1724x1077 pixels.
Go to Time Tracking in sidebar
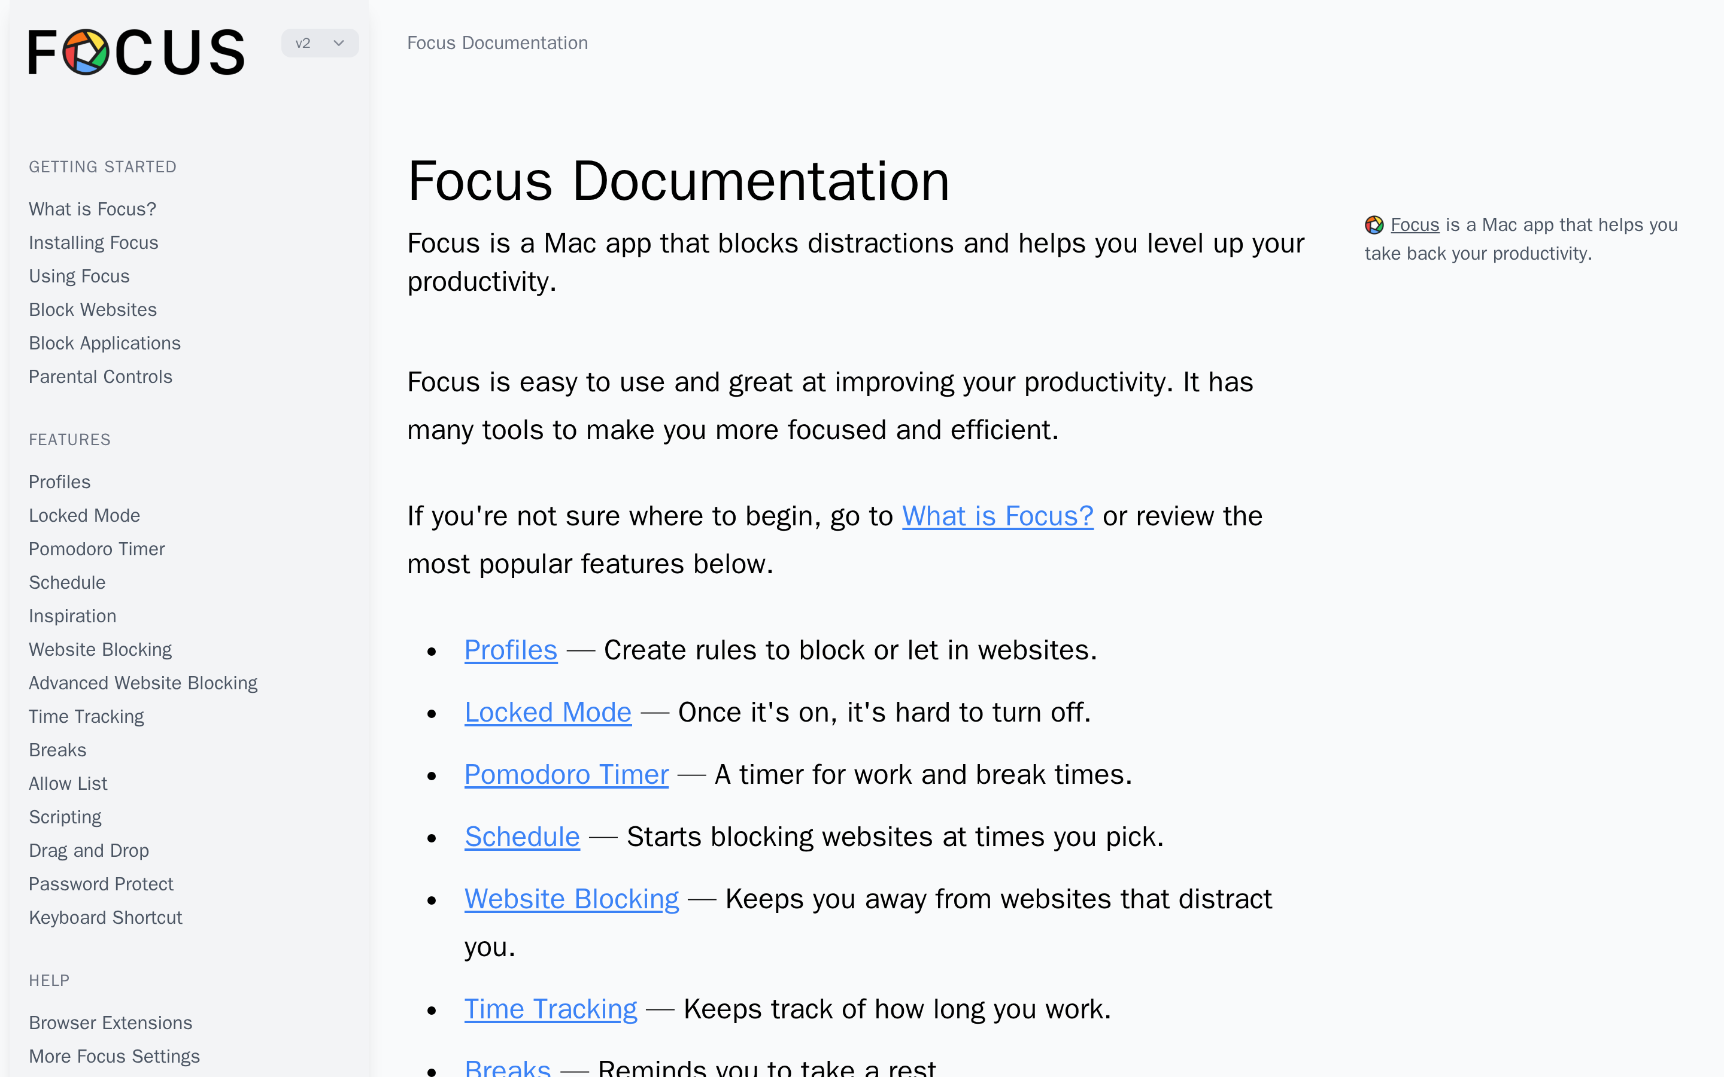[x=86, y=716]
